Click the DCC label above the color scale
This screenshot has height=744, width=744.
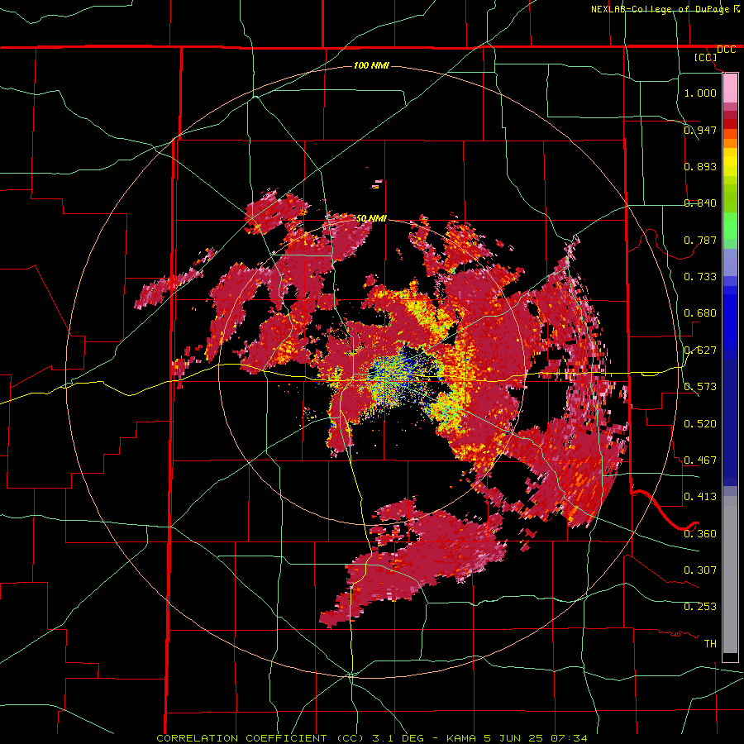726,50
